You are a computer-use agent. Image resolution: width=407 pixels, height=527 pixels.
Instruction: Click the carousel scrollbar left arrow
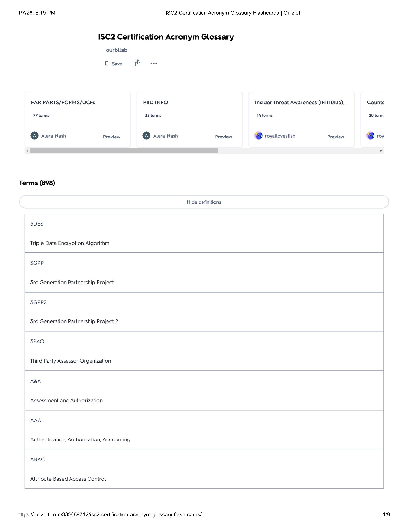(27, 151)
